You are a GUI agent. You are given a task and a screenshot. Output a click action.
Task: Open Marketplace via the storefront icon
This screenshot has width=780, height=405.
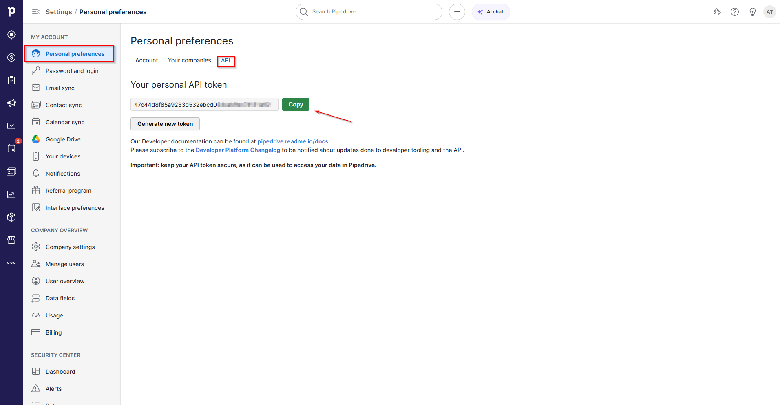point(11,240)
